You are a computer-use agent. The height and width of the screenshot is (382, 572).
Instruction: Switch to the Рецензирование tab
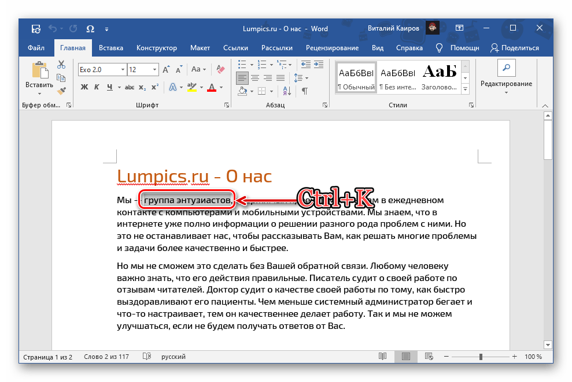(x=333, y=48)
